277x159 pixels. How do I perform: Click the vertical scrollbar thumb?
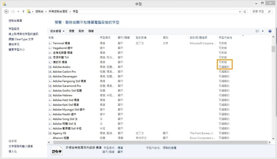(273, 49)
